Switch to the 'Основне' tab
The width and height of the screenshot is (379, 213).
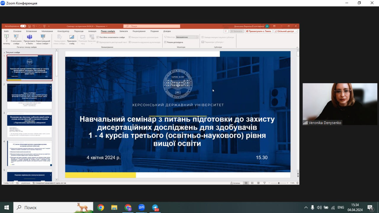pos(17,31)
